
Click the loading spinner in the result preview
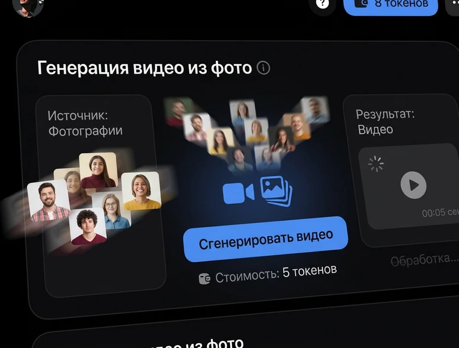pos(375,163)
